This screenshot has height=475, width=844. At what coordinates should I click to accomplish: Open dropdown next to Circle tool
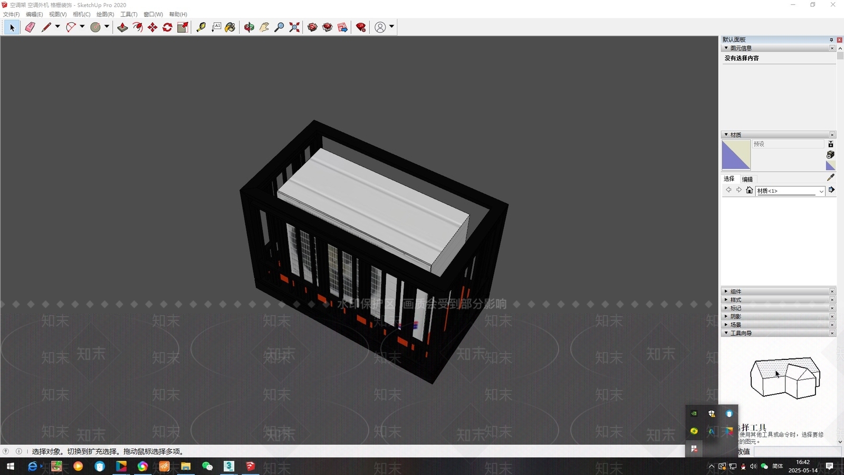pos(107,26)
